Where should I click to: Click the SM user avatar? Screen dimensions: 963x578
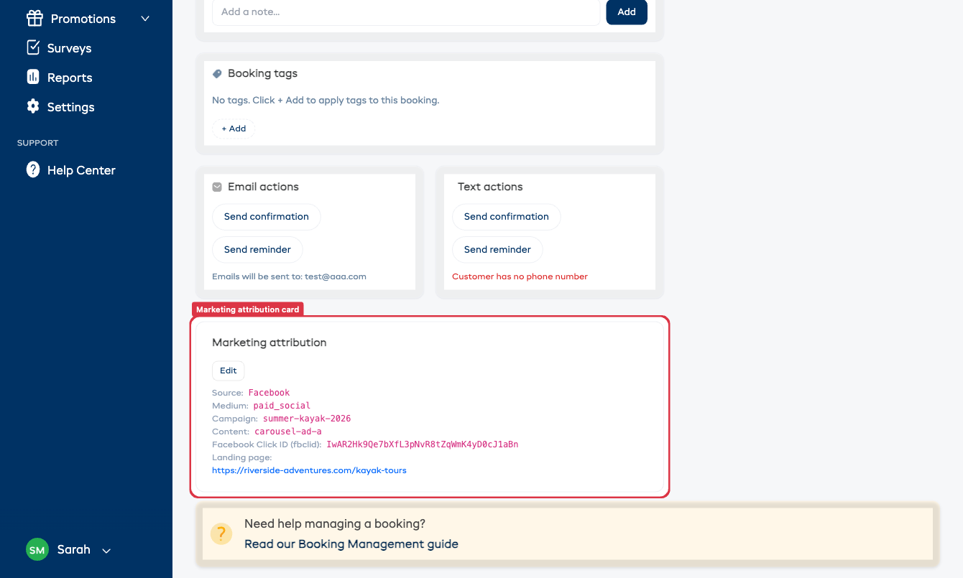37,550
